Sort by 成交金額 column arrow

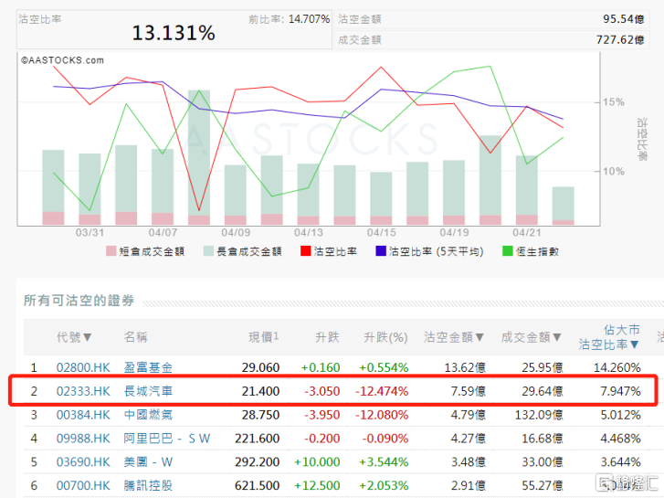pyautogui.click(x=557, y=337)
